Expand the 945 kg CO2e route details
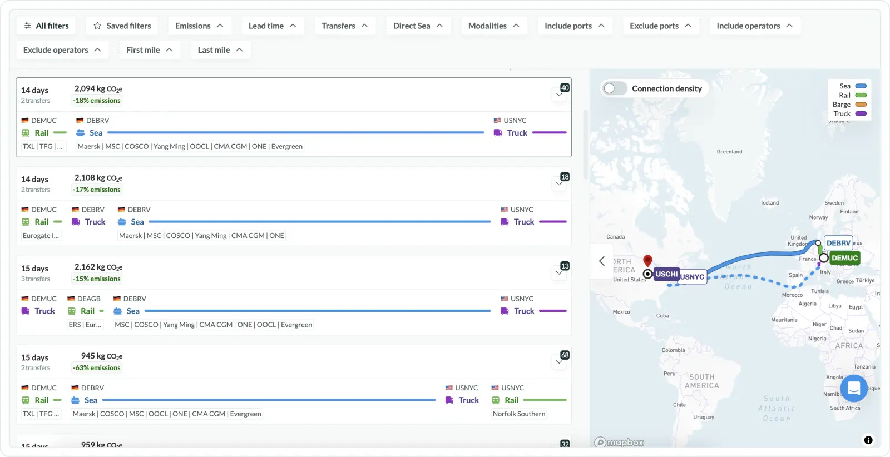Screen dimensions: 890x457 coord(559,362)
